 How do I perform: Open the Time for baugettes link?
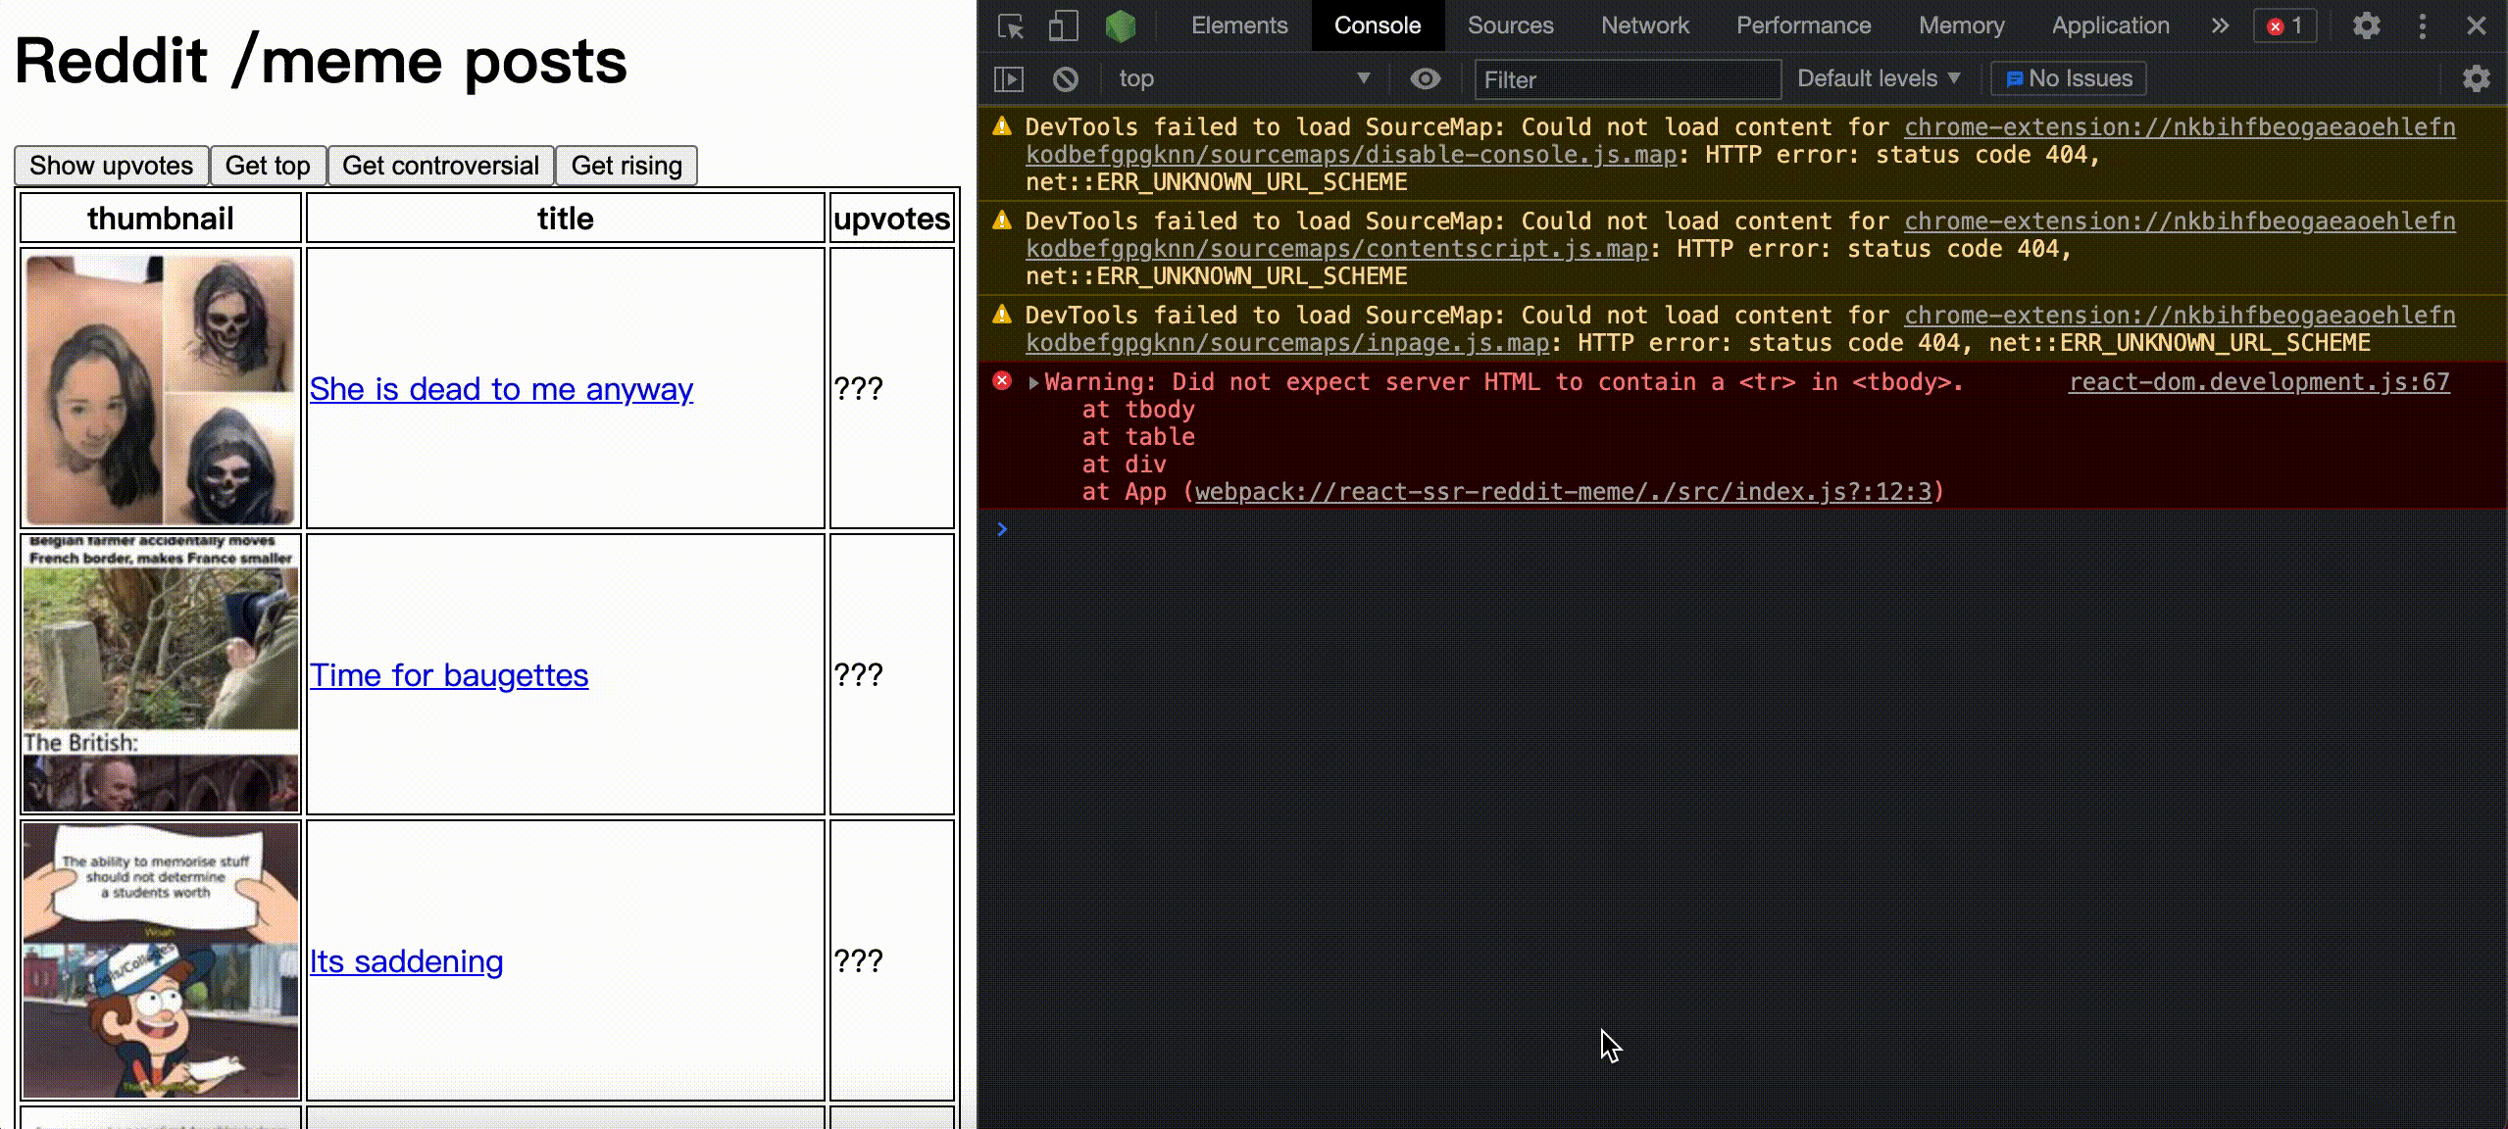(x=449, y=675)
